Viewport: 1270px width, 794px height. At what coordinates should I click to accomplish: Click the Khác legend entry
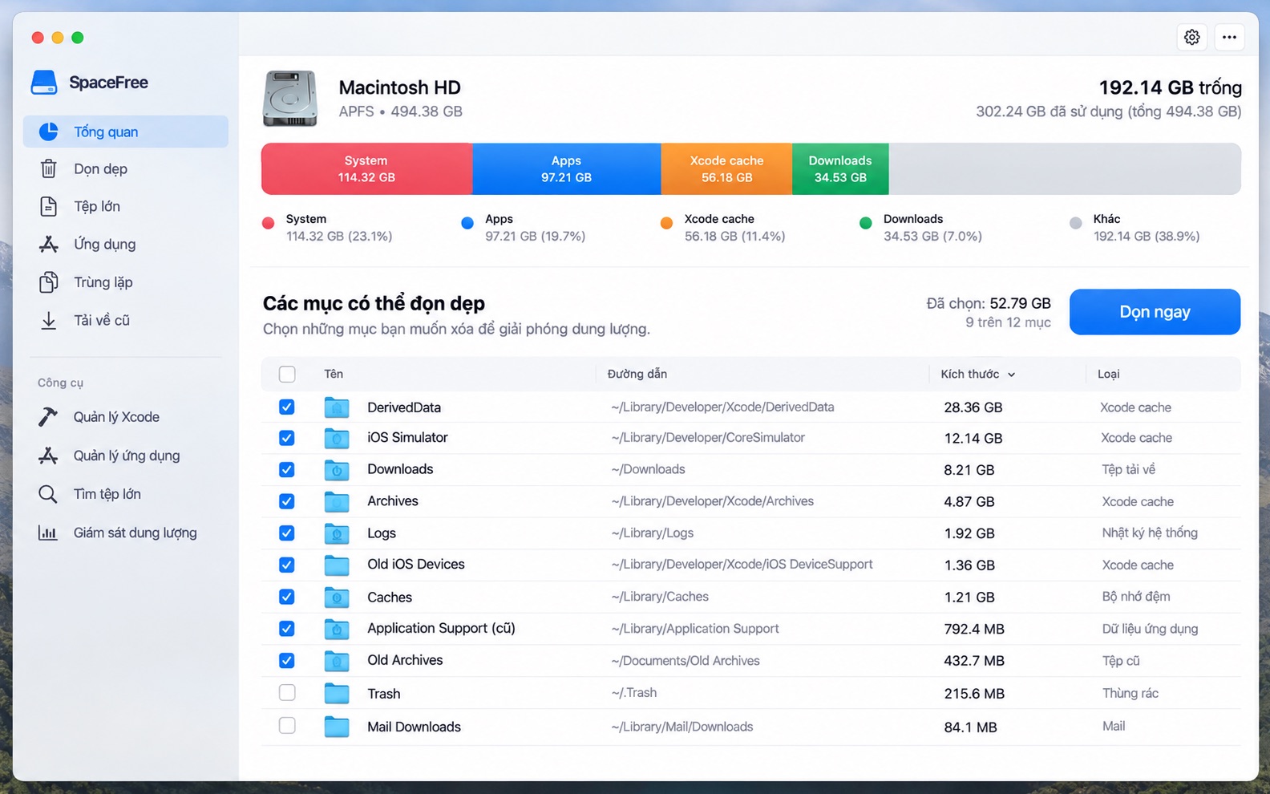click(x=1135, y=228)
